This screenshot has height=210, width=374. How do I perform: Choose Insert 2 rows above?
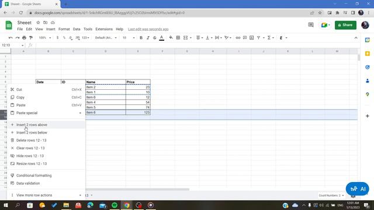click(46, 125)
